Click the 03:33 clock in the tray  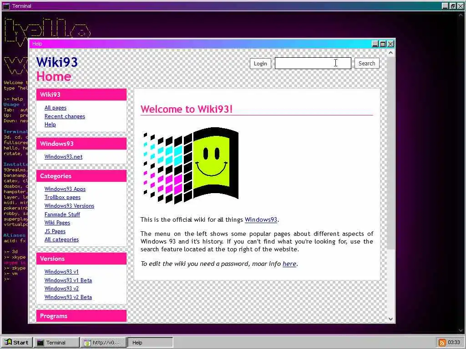[454, 343]
